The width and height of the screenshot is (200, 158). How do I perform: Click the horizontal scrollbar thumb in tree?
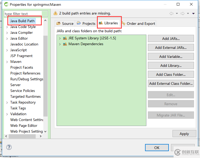coord(22,136)
